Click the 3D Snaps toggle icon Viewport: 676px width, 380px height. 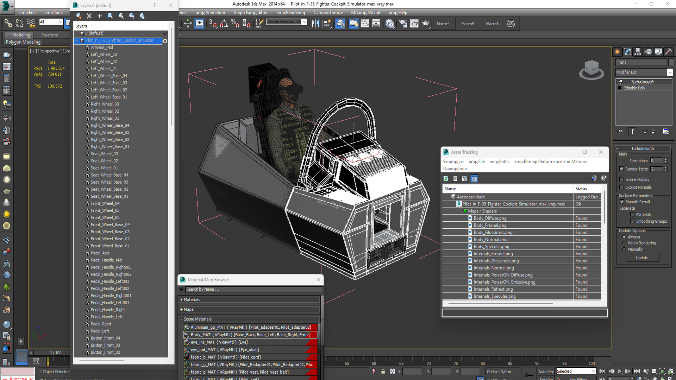213,24
